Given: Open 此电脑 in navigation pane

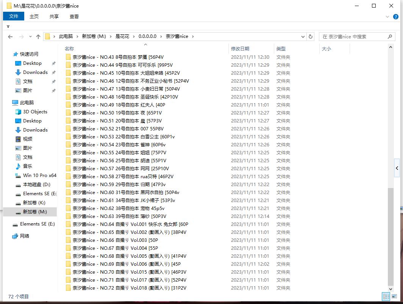Looking at the screenshot, I should [27, 102].
